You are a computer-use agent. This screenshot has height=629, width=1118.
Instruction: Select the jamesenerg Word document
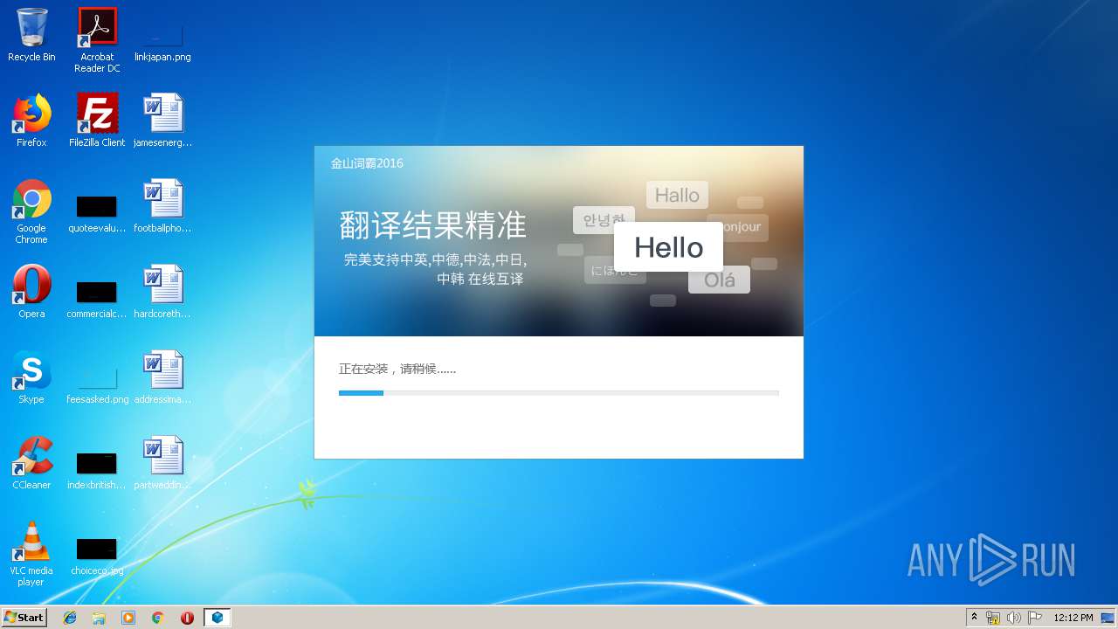coord(162,121)
